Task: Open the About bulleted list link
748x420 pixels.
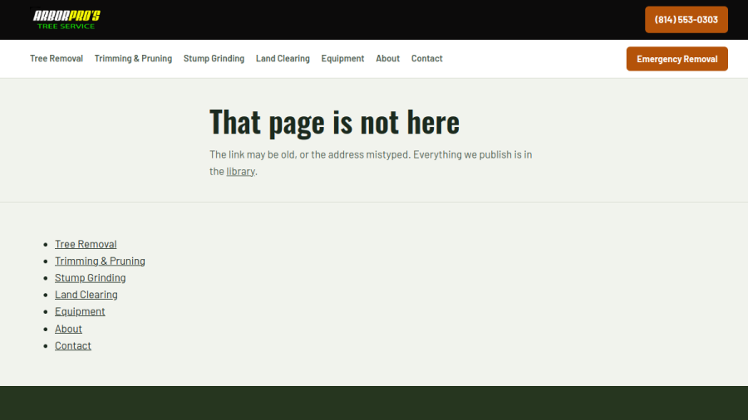Action: point(68,329)
